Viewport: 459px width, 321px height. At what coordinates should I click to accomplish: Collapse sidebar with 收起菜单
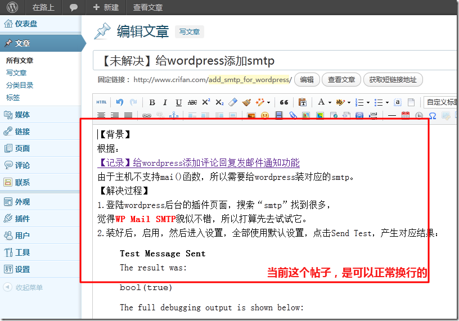pyautogui.click(x=23, y=287)
